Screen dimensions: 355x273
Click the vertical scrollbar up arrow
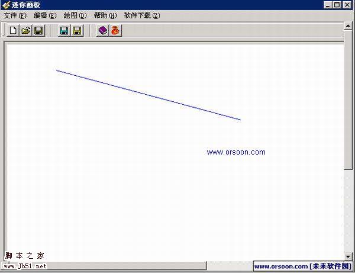click(348, 25)
